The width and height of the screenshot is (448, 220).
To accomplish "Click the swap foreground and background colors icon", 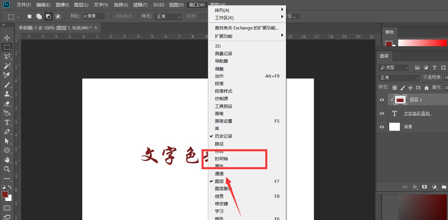I will [x=10, y=187].
